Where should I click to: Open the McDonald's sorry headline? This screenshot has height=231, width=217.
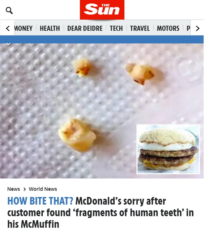(101, 213)
